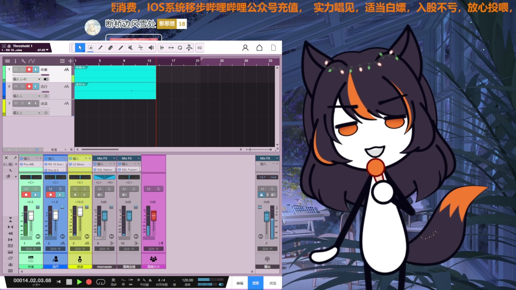
Task: Adjust the 流行 channel volume fader
Action: [x=56, y=215]
